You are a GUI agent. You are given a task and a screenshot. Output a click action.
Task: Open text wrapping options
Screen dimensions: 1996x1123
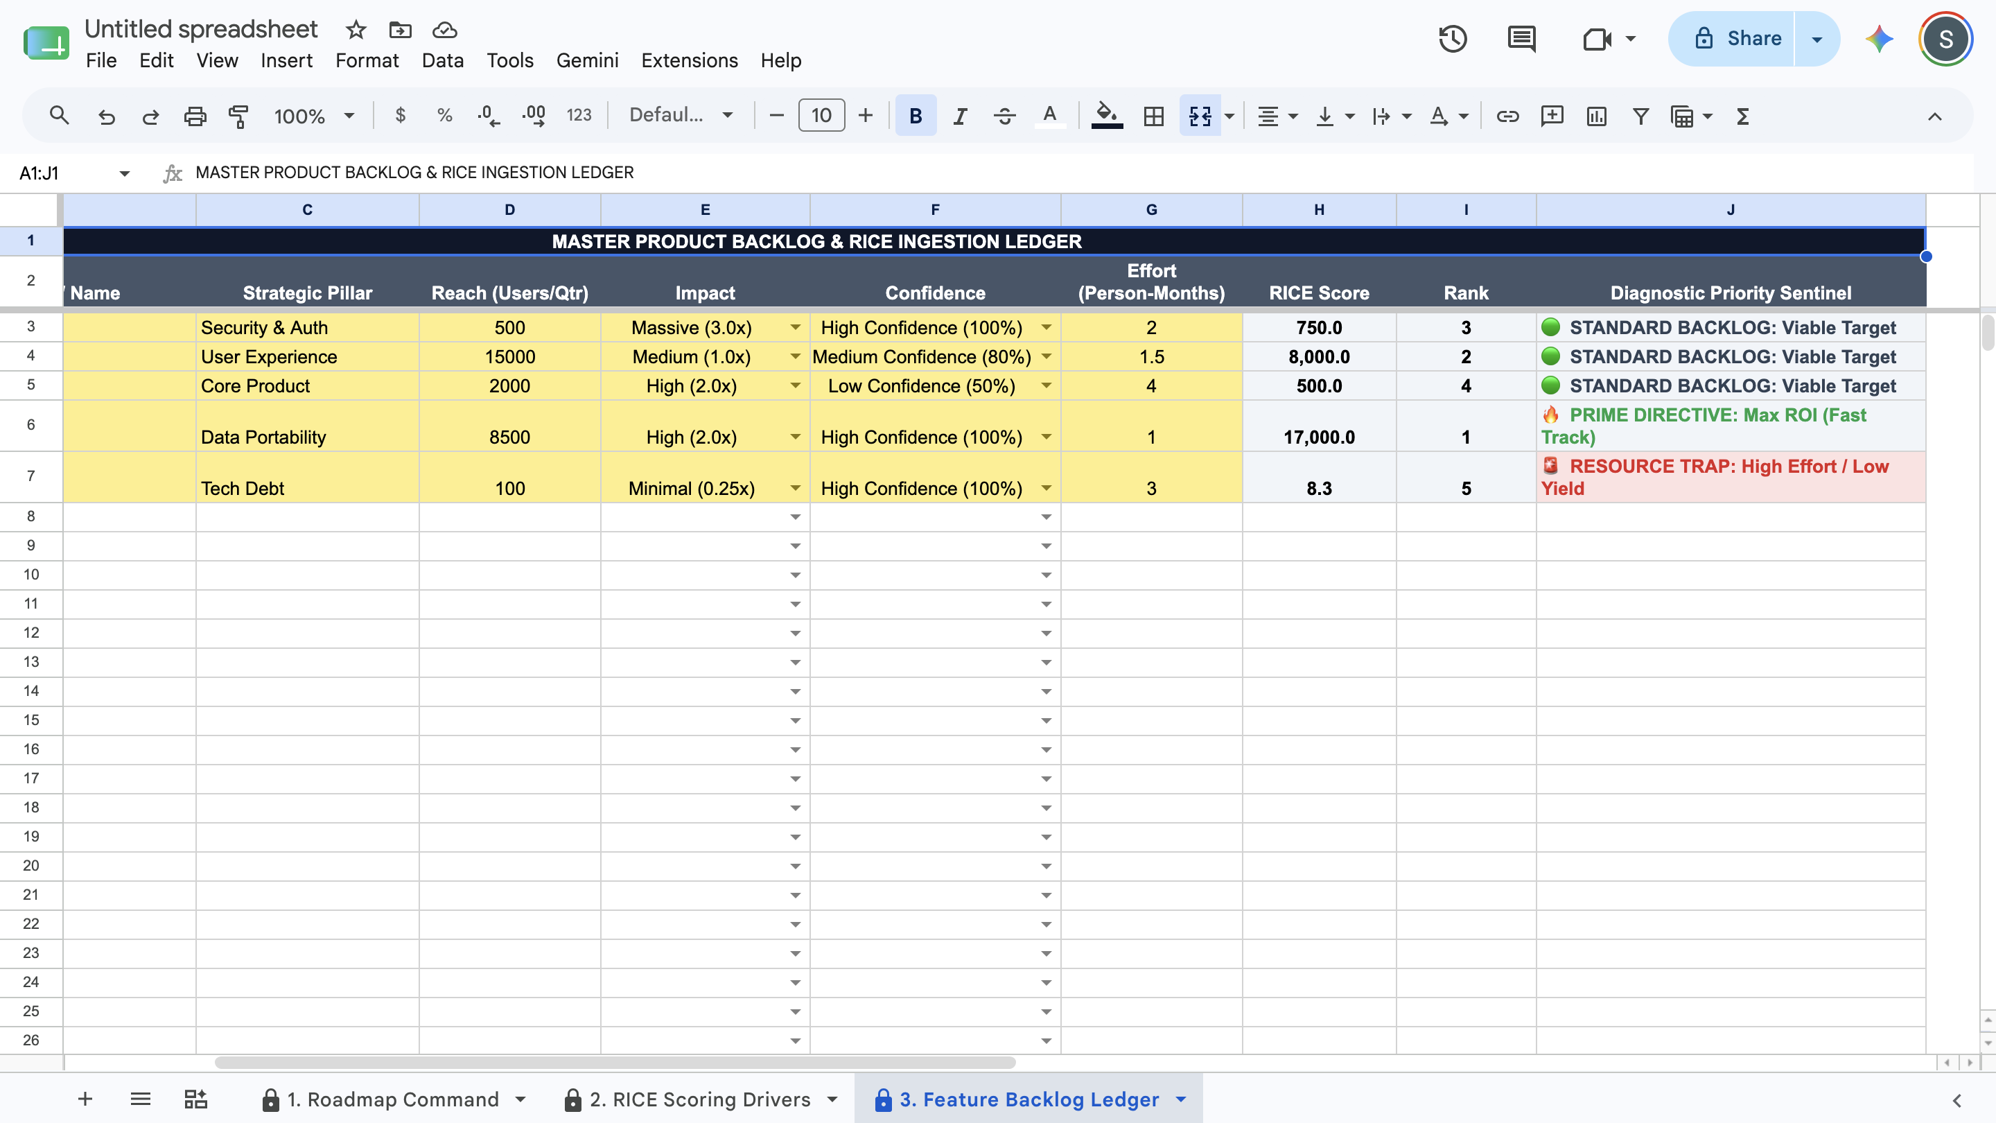(x=1391, y=116)
